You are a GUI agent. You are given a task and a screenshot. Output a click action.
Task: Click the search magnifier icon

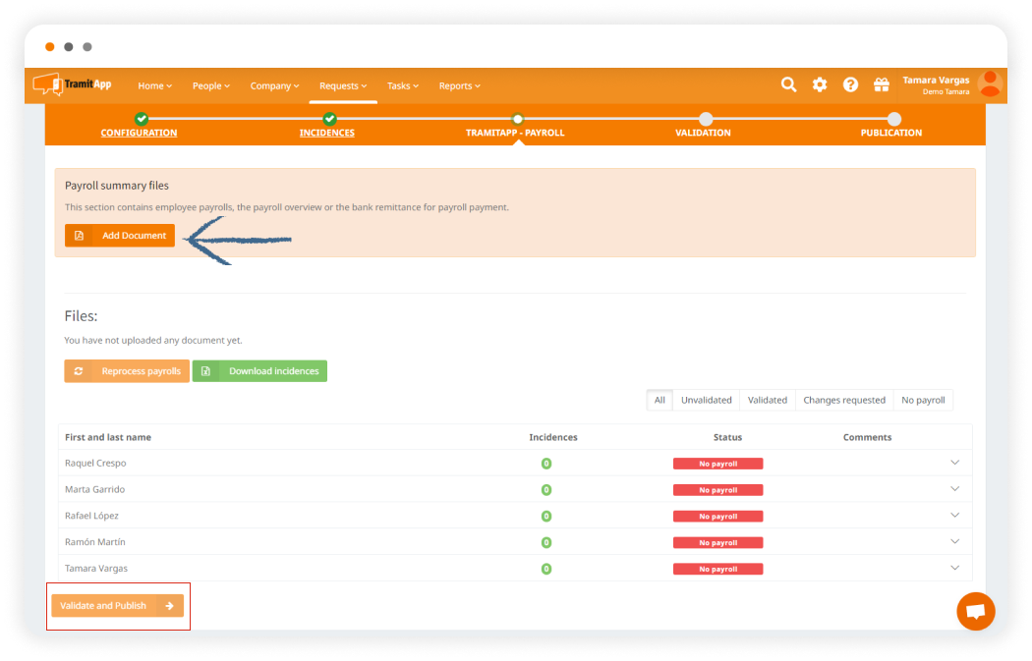tap(788, 85)
